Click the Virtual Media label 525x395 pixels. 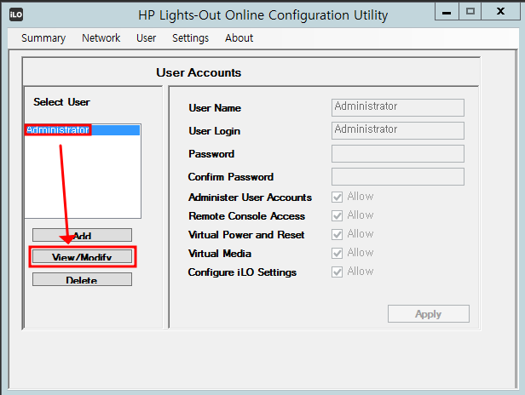[x=220, y=254]
